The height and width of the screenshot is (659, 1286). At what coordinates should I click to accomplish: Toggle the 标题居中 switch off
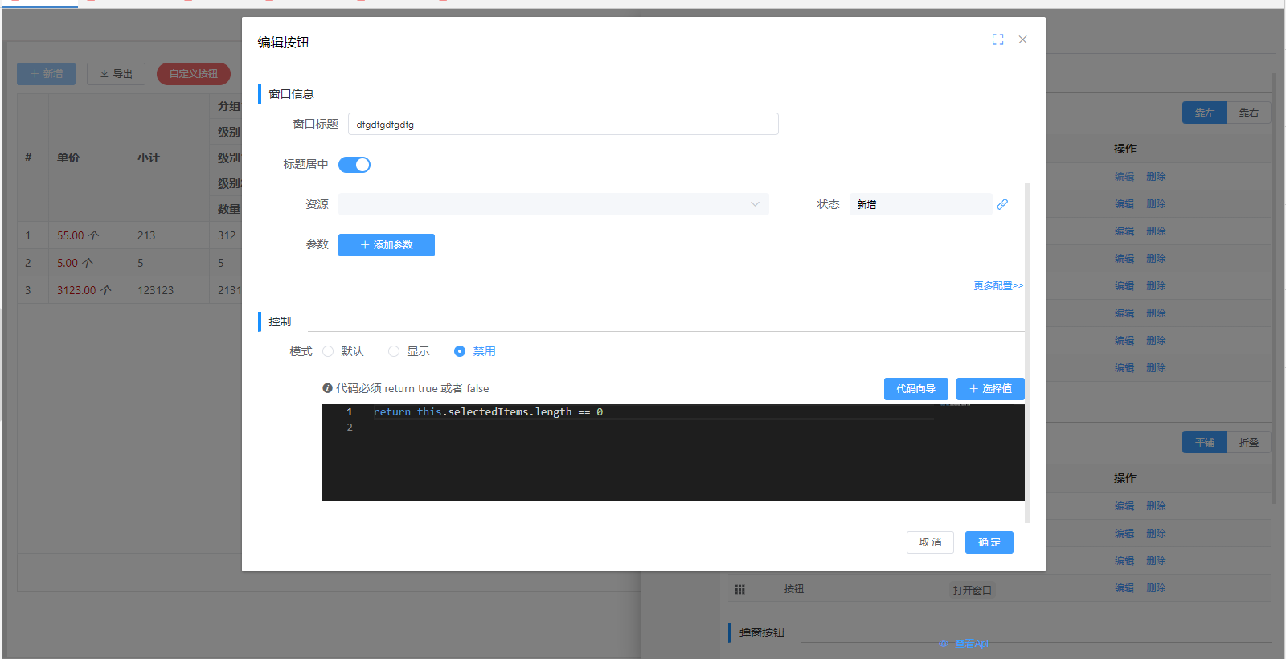tap(354, 165)
